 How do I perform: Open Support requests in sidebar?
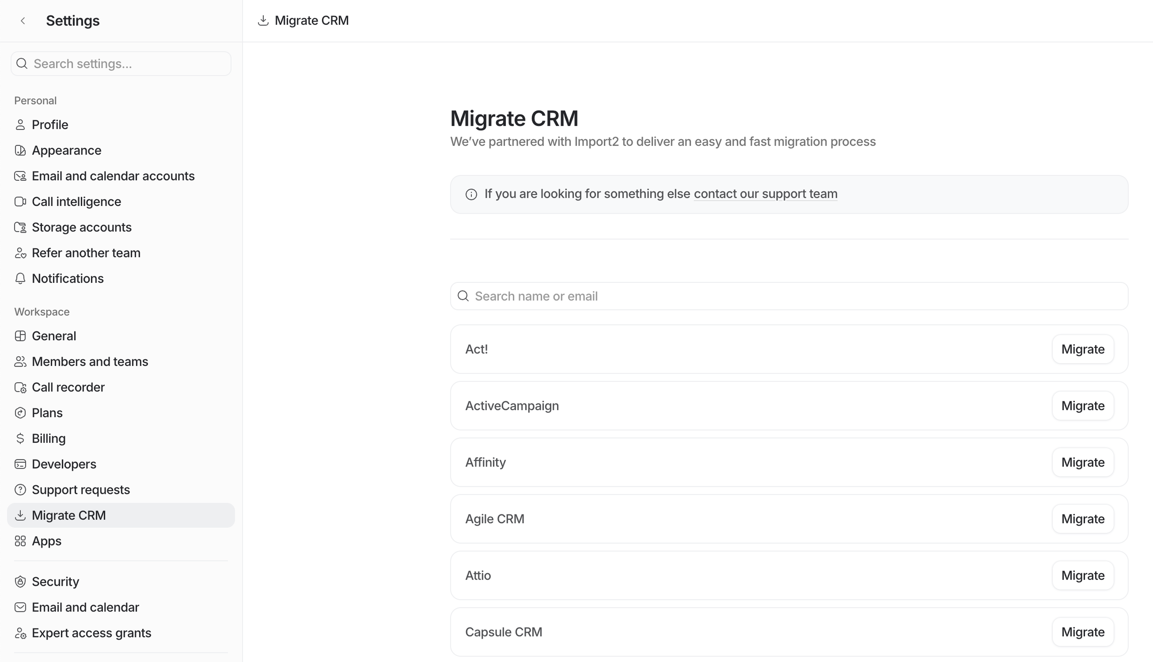click(80, 490)
